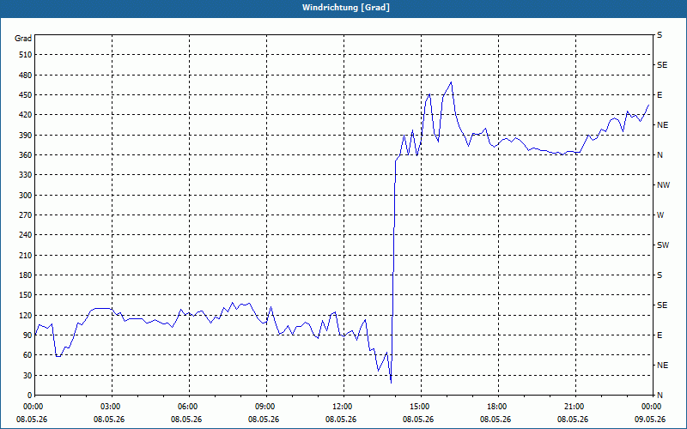Click the 09.05.26 date label
Screen dimensions: 687x429
tap(650, 420)
